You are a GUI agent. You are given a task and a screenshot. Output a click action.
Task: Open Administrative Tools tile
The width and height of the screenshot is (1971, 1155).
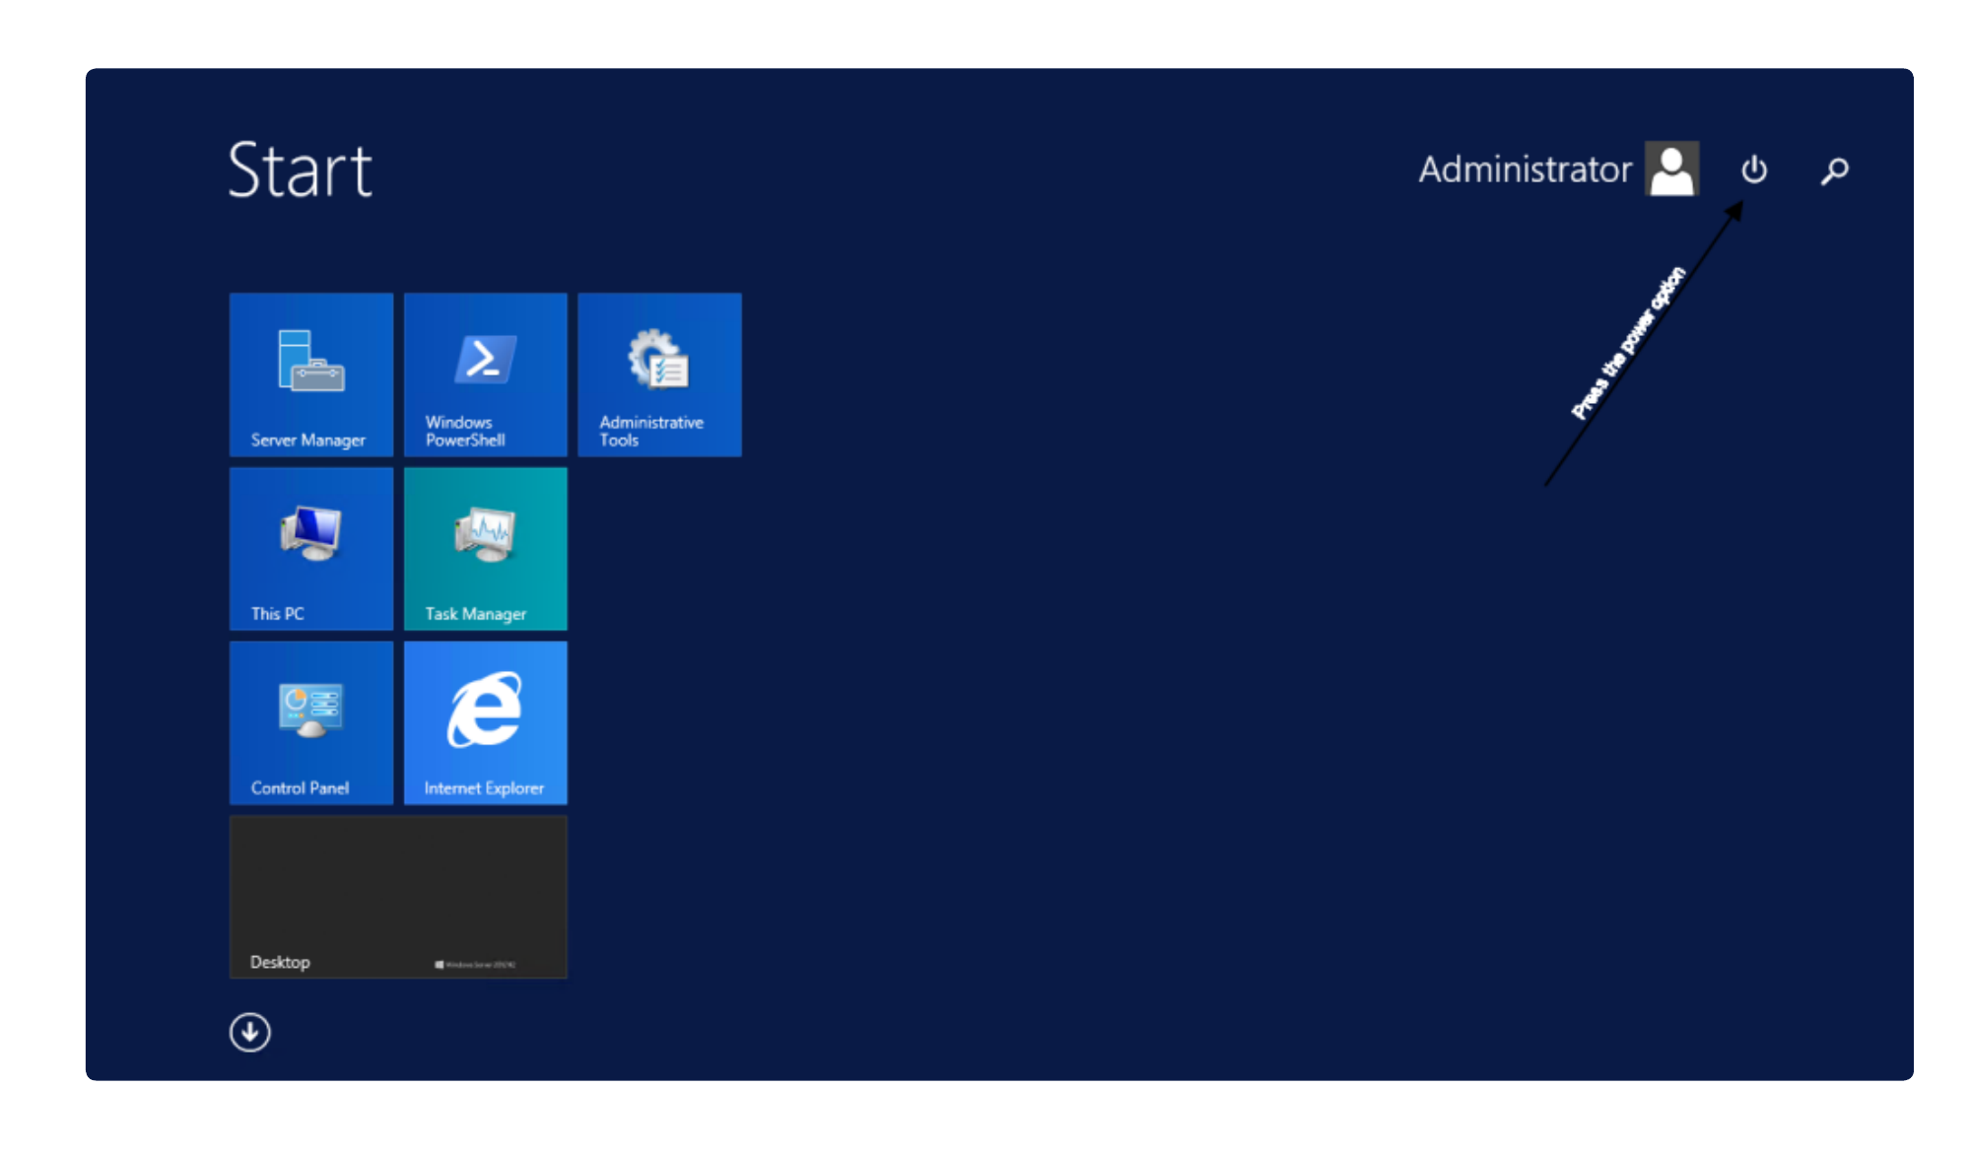tap(660, 374)
